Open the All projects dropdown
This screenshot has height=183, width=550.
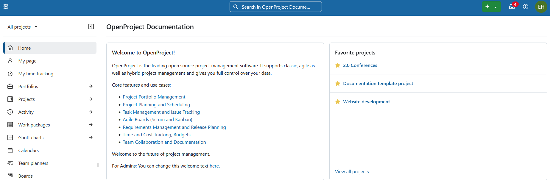(x=23, y=27)
